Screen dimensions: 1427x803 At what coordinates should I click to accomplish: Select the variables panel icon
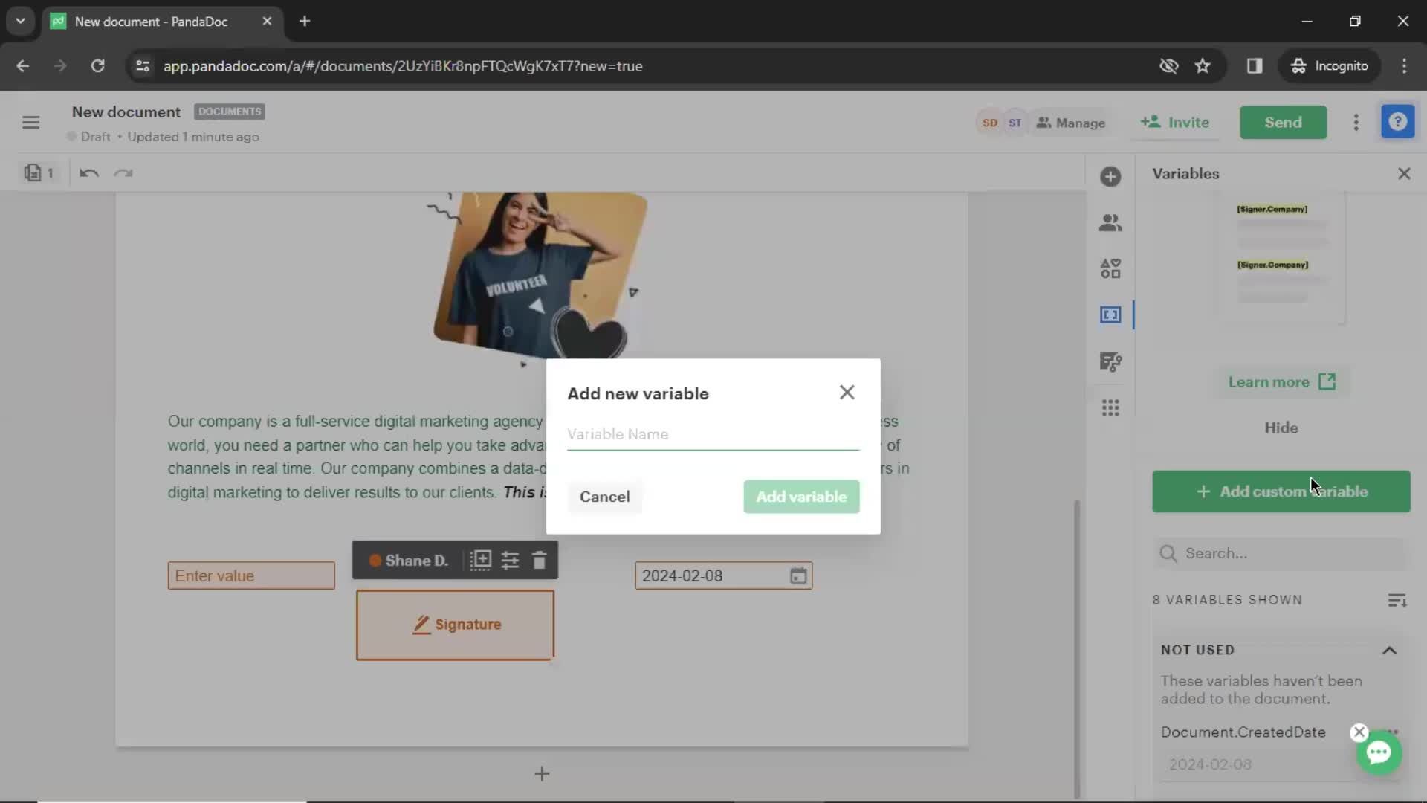[1110, 314]
